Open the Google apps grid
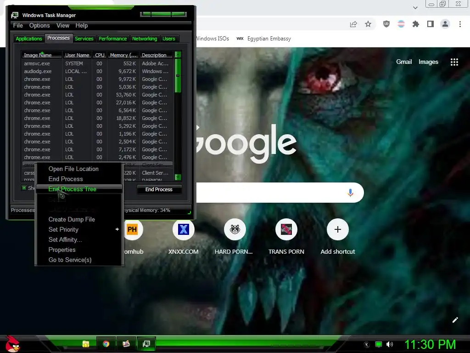This screenshot has height=353, width=470. [454, 62]
